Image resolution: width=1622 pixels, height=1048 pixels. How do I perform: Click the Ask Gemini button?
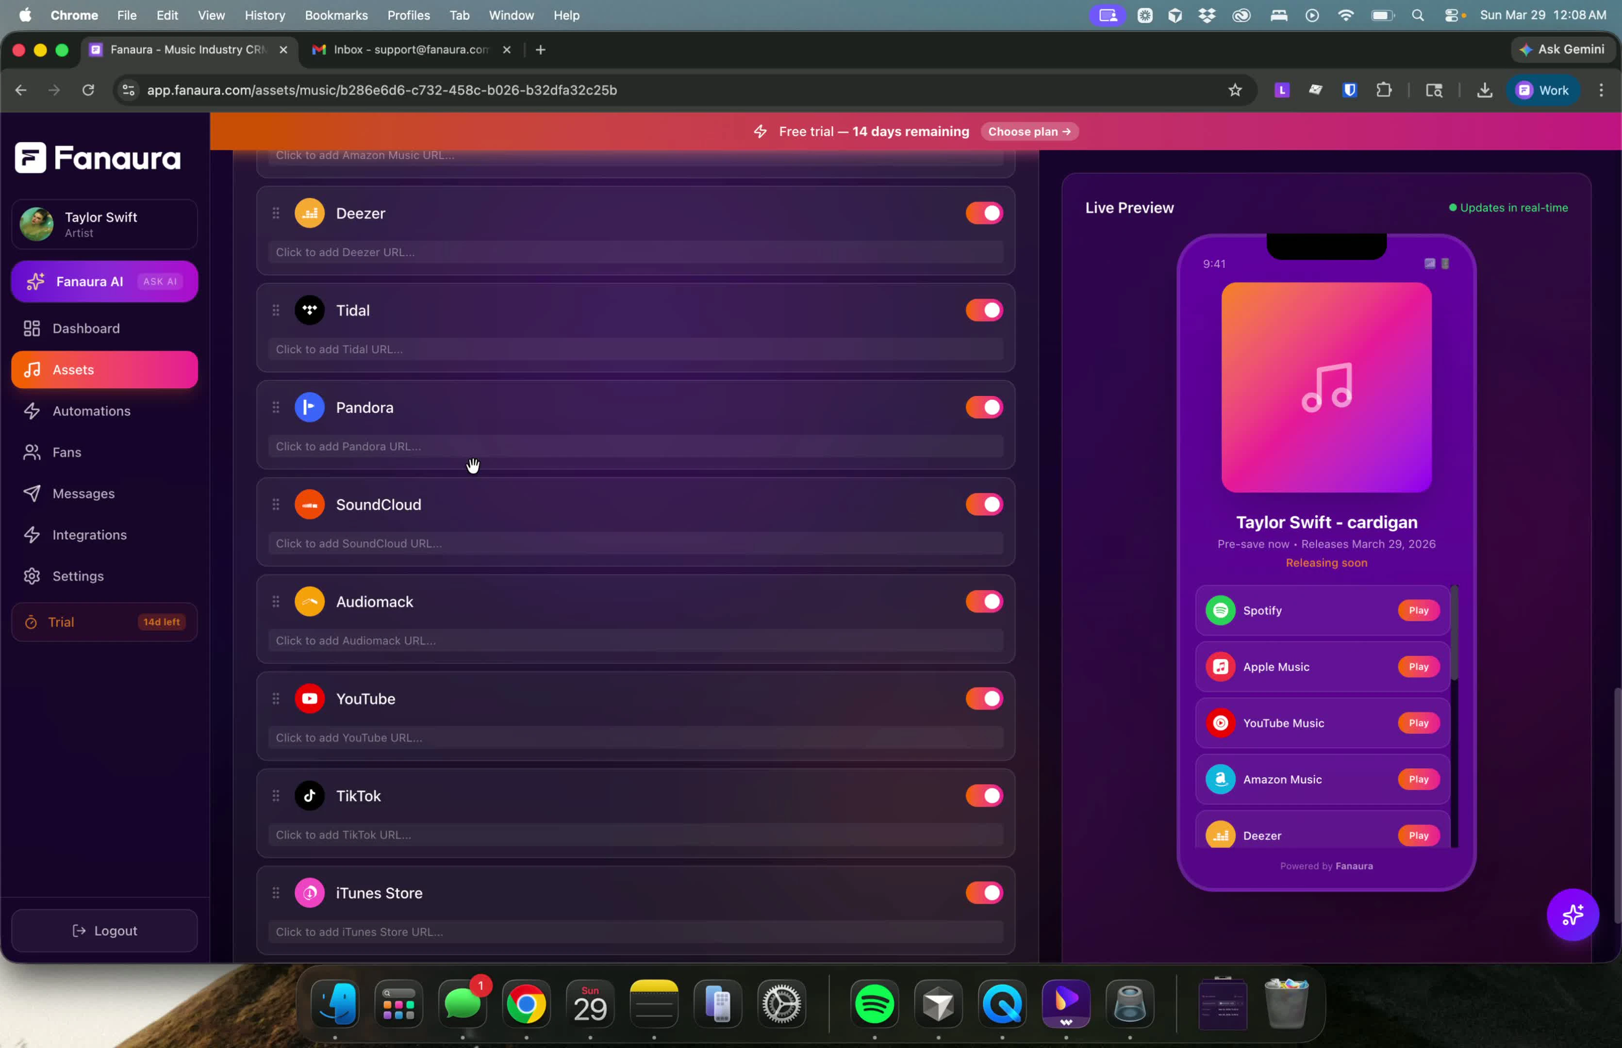tap(1563, 49)
